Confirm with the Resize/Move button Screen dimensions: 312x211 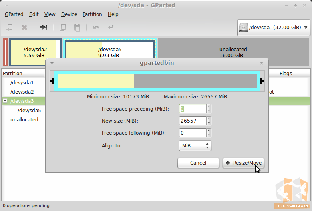click(243, 163)
